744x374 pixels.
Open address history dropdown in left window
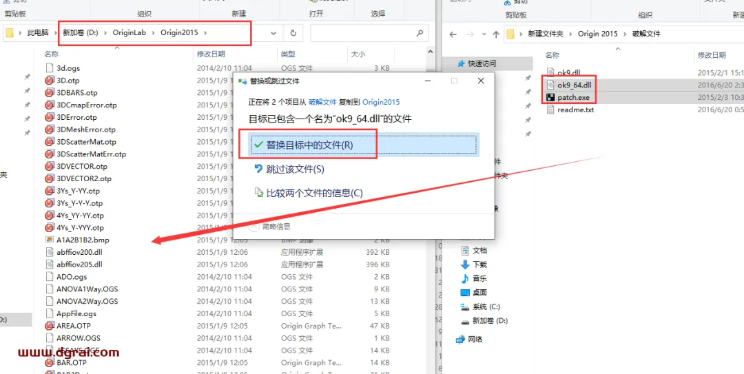click(273, 33)
